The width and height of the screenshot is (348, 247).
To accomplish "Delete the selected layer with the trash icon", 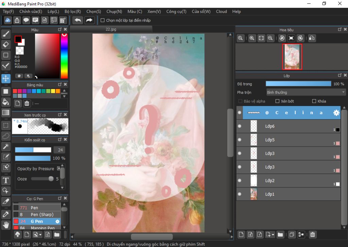I will (313, 234).
